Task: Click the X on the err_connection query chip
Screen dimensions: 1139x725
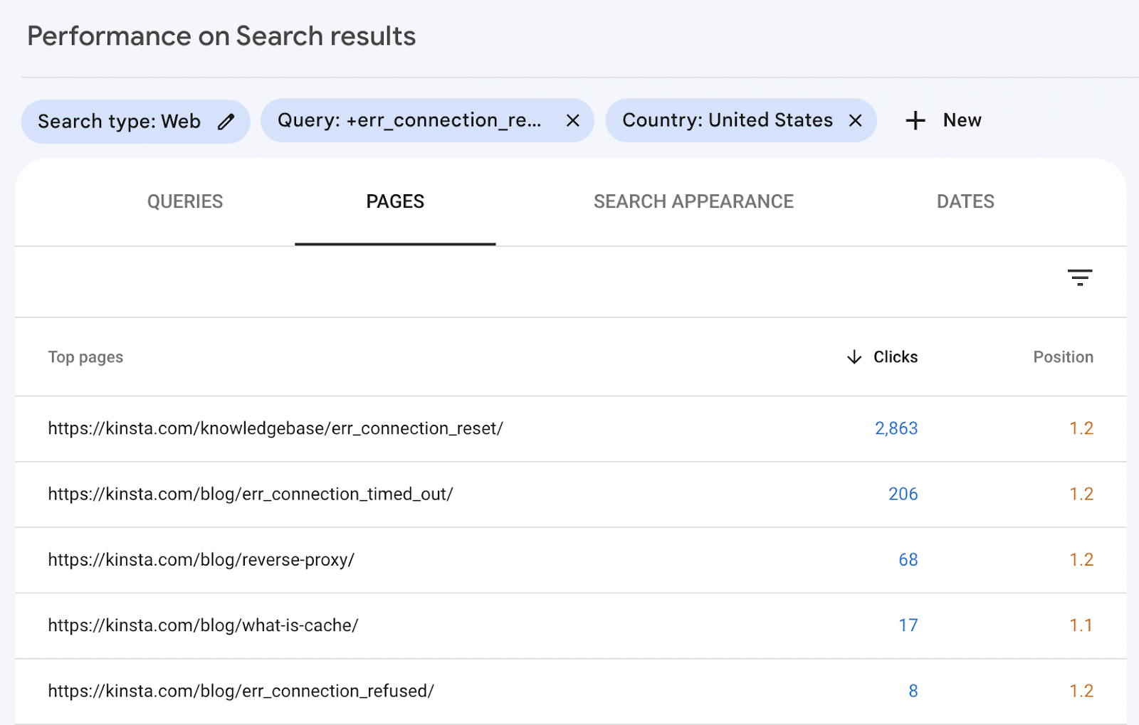Action: pos(572,121)
